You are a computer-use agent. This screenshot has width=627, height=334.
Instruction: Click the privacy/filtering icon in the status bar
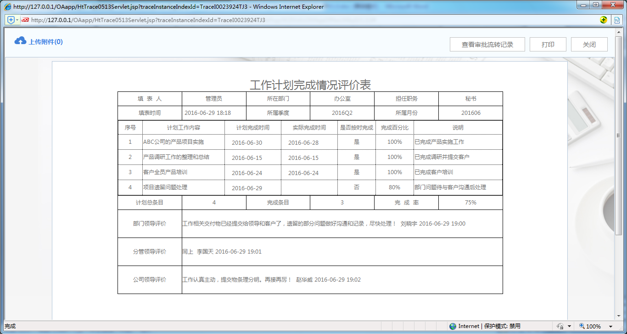(x=560, y=326)
